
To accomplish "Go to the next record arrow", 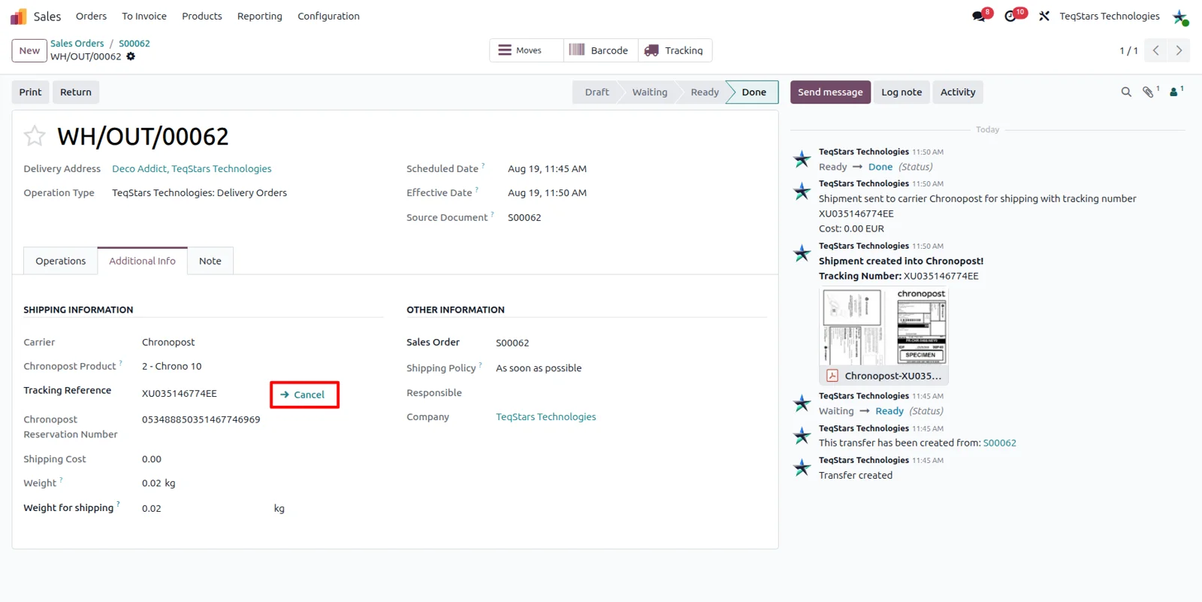I will [1179, 50].
